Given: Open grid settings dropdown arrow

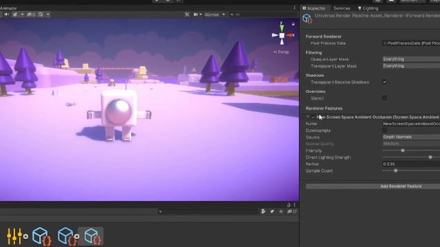Looking at the screenshot, I should [x=48, y=14].
